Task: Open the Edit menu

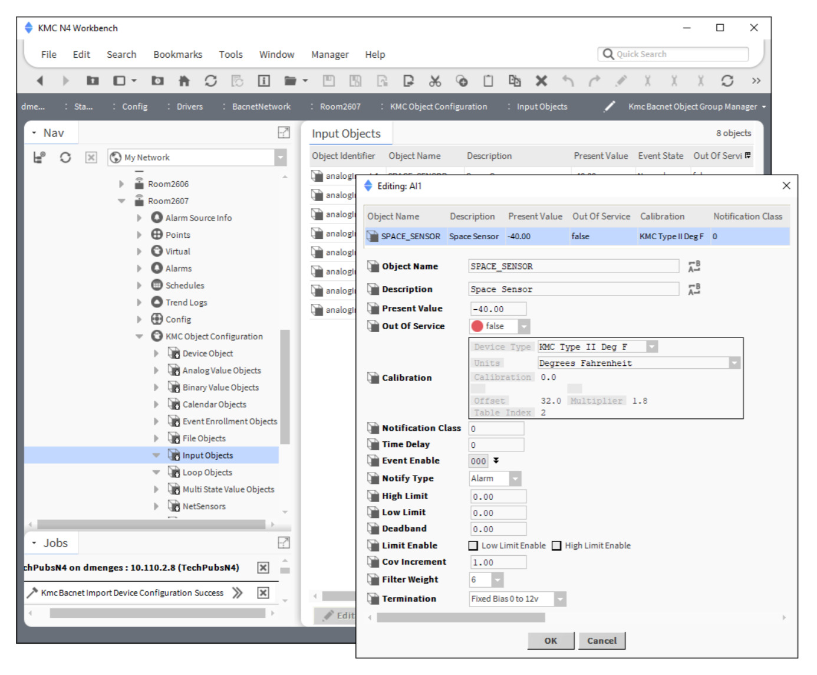Action: (81, 54)
